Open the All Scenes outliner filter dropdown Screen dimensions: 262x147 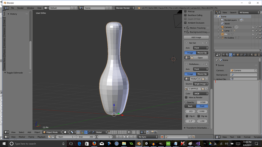pyautogui.click(x=249, y=13)
